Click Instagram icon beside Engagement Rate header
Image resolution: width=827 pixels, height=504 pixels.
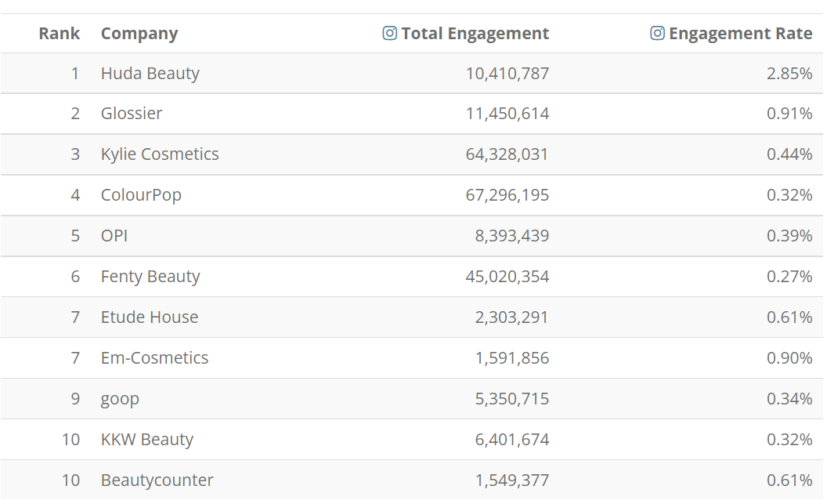pyautogui.click(x=657, y=33)
